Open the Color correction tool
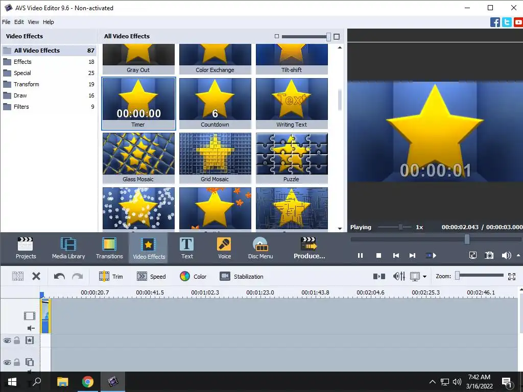The image size is (523, 392). (x=193, y=276)
